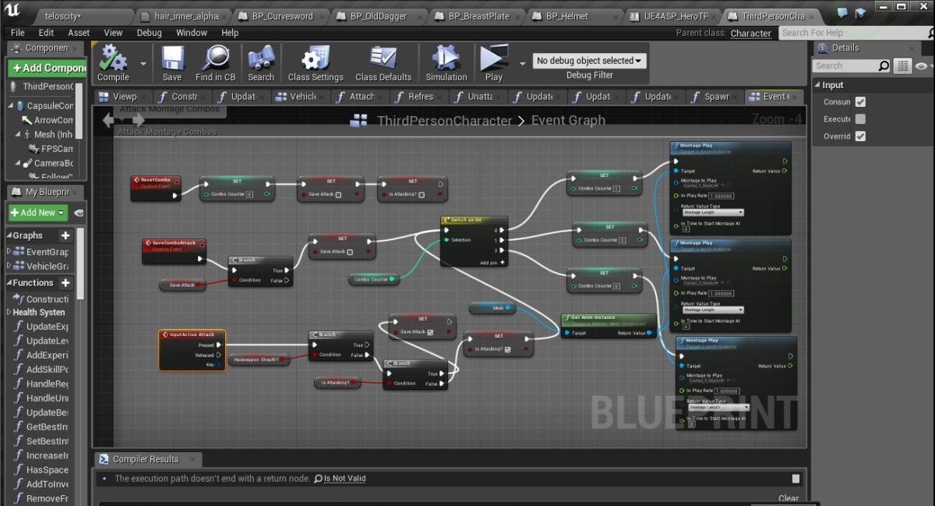Select the HasSpace function in My Blueprint
Image resolution: width=935 pixels, height=506 pixels.
[47, 470]
